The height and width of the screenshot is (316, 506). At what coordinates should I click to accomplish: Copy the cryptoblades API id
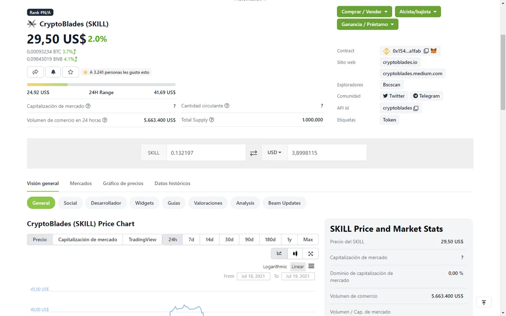(416, 108)
